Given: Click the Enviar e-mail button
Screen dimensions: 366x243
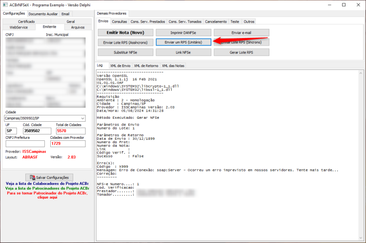Looking at the screenshot, I should pyautogui.click(x=242, y=33).
